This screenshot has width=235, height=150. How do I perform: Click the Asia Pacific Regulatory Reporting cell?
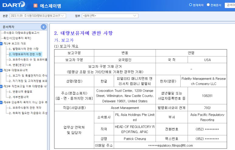point(207,117)
